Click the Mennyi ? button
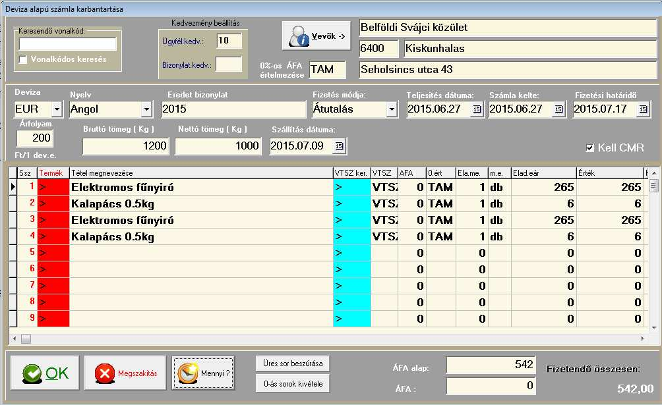Image resolution: width=662 pixels, height=405 pixels. [x=204, y=373]
